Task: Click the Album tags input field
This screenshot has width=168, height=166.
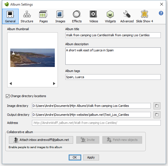Action: tap(113, 77)
